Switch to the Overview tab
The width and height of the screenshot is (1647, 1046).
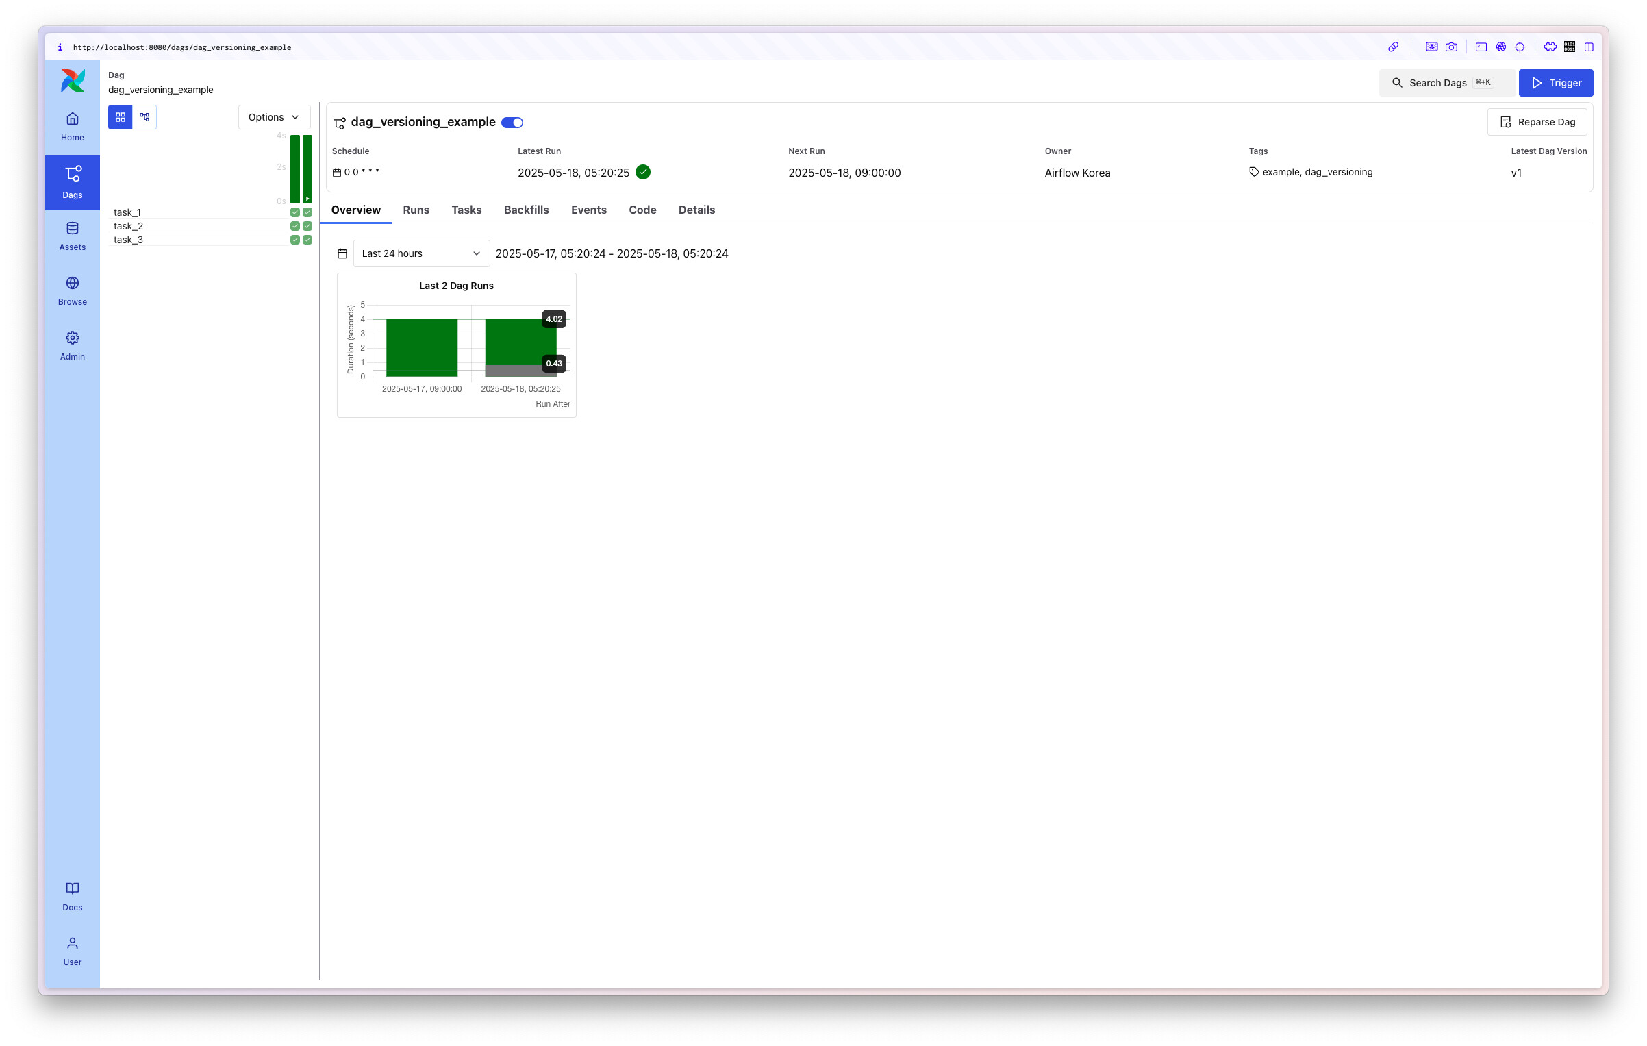click(x=355, y=210)
